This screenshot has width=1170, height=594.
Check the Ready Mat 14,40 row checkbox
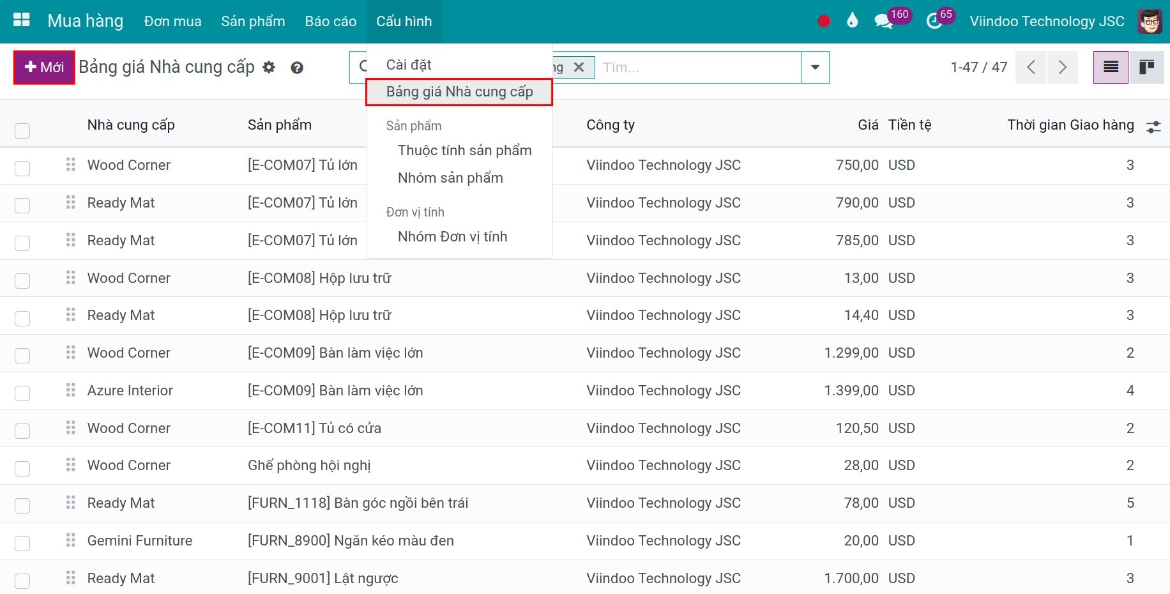pos(22,318)
